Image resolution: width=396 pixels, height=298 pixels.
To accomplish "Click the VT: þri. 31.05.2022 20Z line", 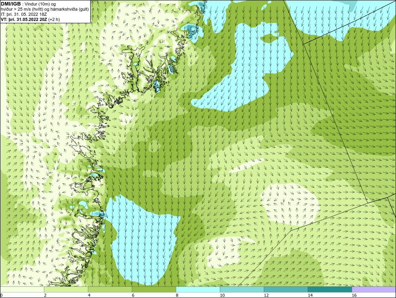I will [x=30, y=19].
